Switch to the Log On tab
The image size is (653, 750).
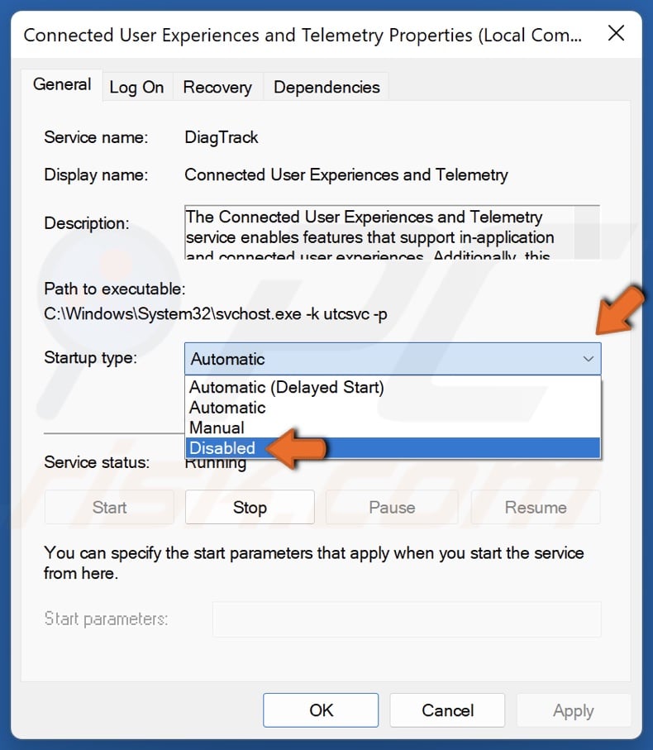pyautogui.click(x=137, y=87)
